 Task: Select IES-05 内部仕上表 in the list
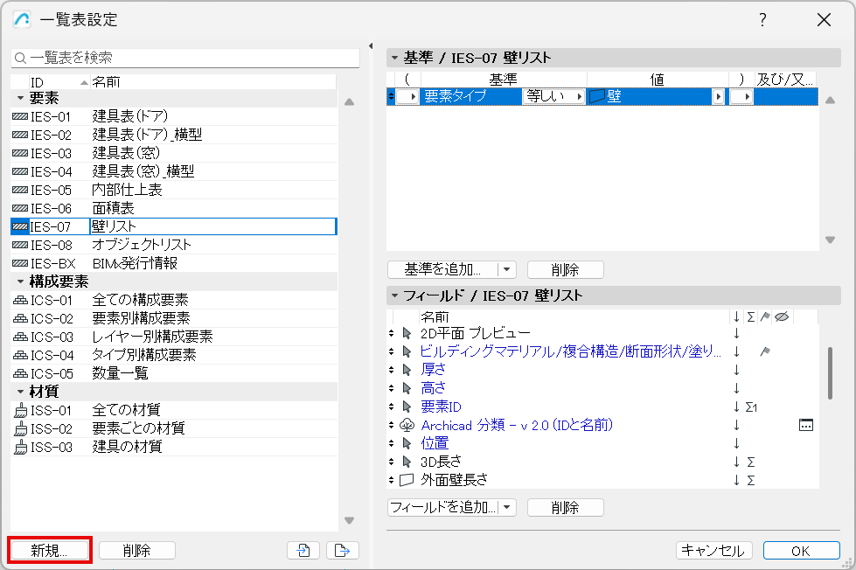point(174,190)
